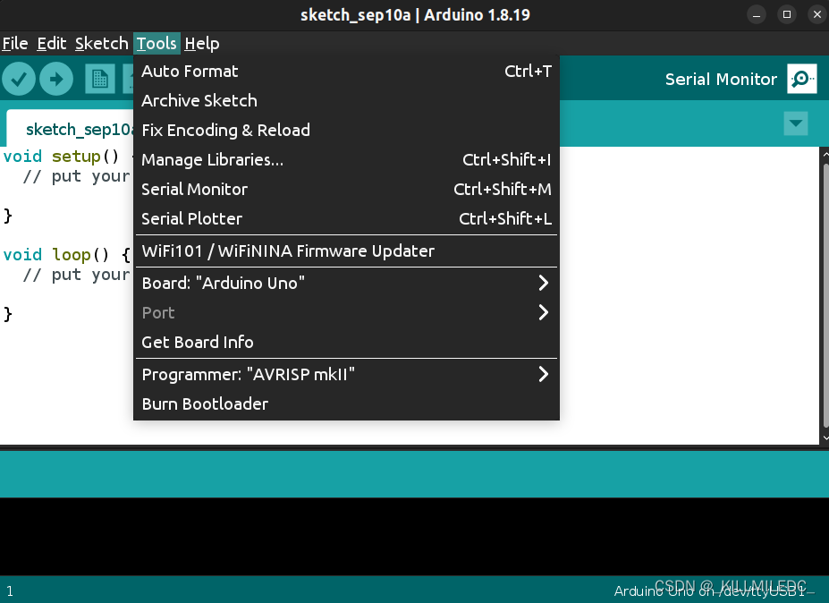Click the New sketch file icon
Viewport: 829px width, 603px height.
(x=100, y=80)
